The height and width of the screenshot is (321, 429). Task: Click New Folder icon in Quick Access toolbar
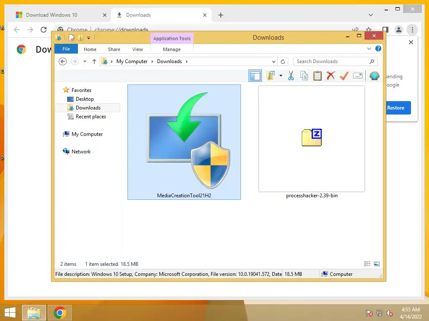point(80,38)
